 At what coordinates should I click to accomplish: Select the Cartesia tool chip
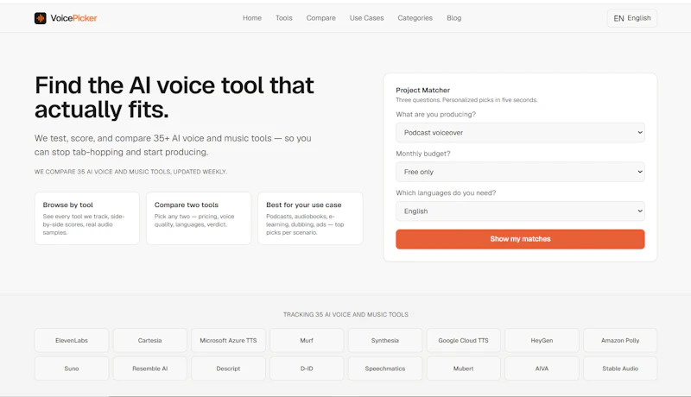tap(149, 340)
